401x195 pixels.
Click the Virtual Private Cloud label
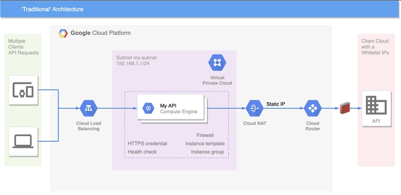[x=217, y=80]
